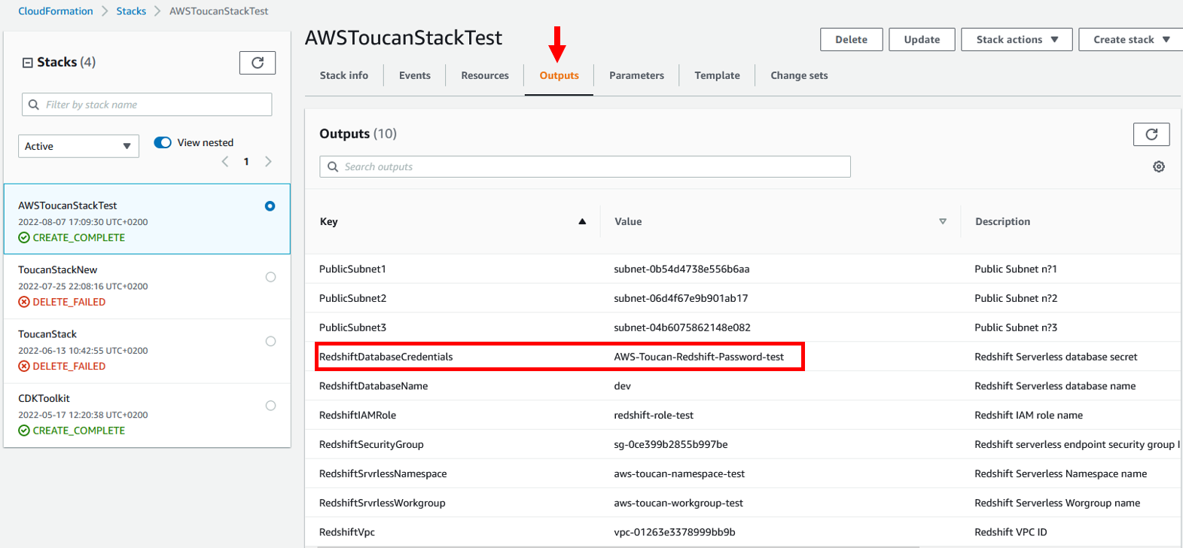Click the Value column header
The image size is (1183, 548).
628,221
